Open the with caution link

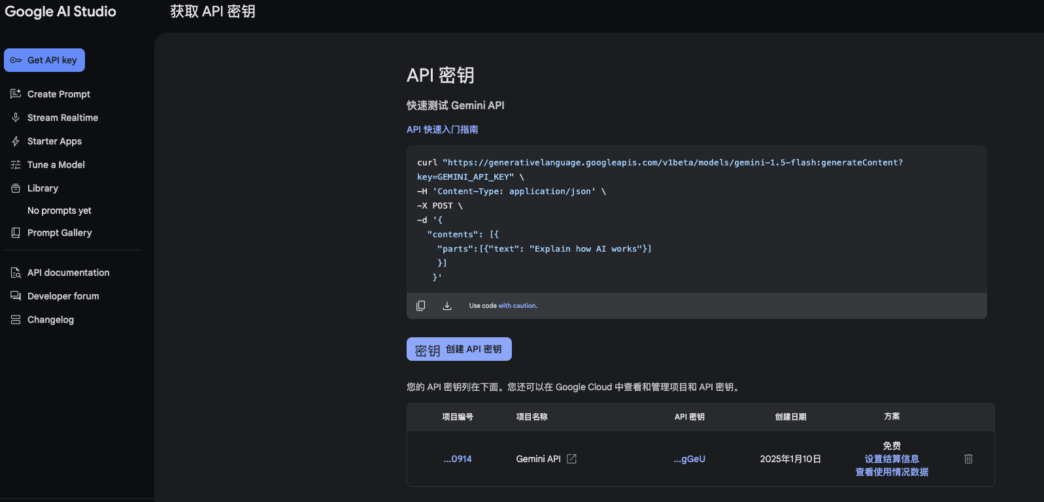(518, 306)
